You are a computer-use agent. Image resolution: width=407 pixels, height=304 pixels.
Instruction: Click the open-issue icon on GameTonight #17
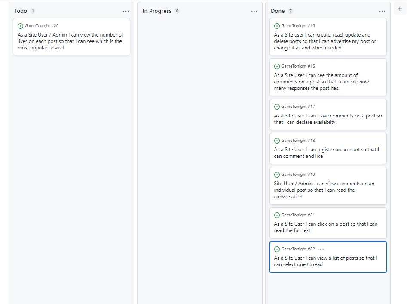[x=277, y=107]
